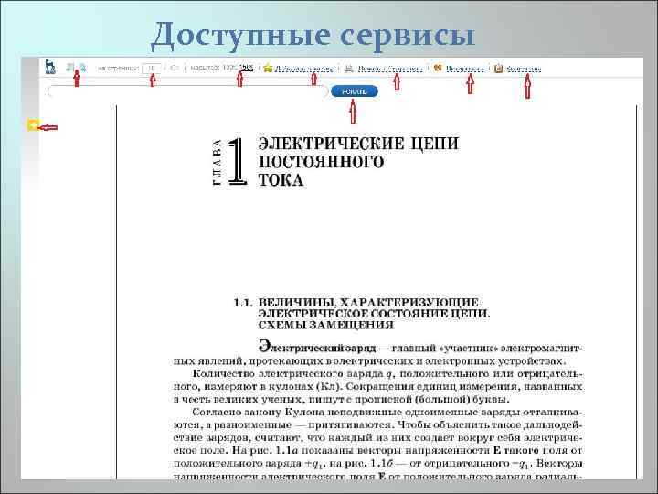658x494 pixels.
Task: Click the link next to the notebook icon
Action: [x=524, y=69]
